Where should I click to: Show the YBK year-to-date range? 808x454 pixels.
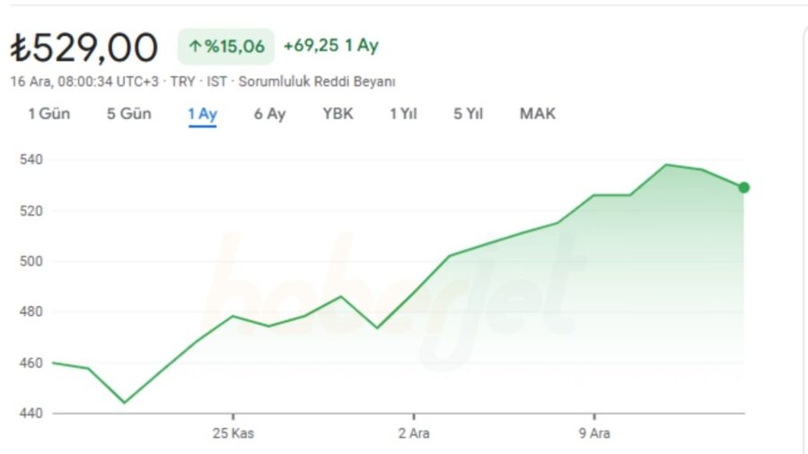338,114
